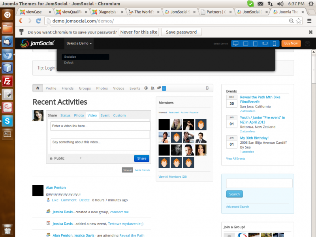
Task: Open Skype from the launcher
Action: pos(8,121)
